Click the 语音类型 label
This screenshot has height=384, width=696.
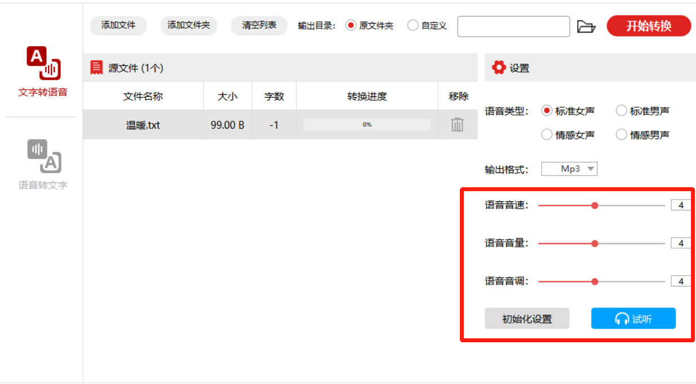507,111
